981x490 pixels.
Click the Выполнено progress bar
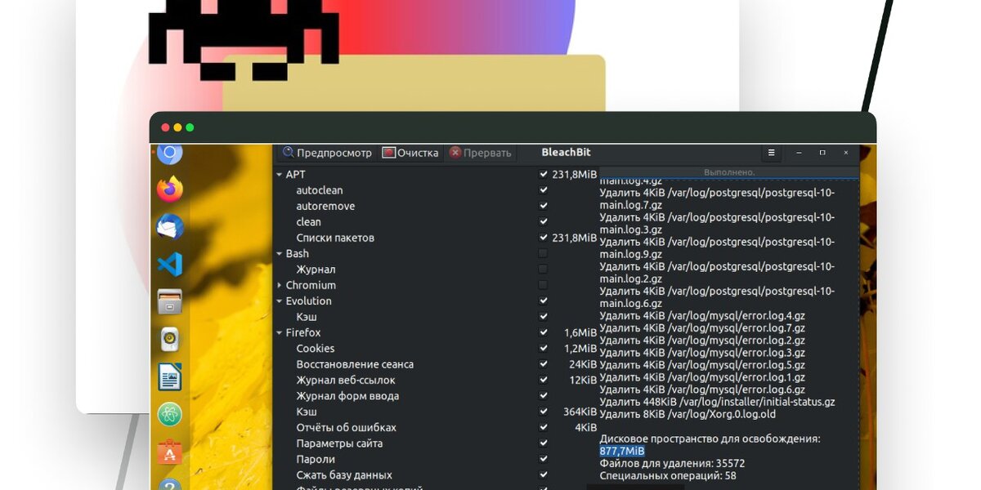(x=729, y=172)
